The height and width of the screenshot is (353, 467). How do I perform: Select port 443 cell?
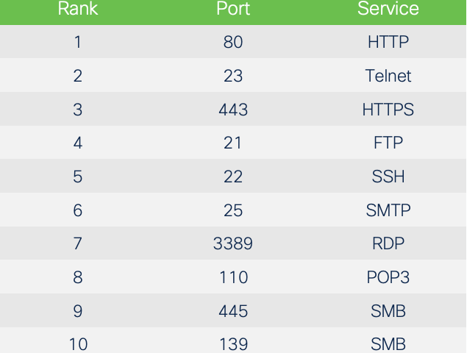[x=233, y=110]
